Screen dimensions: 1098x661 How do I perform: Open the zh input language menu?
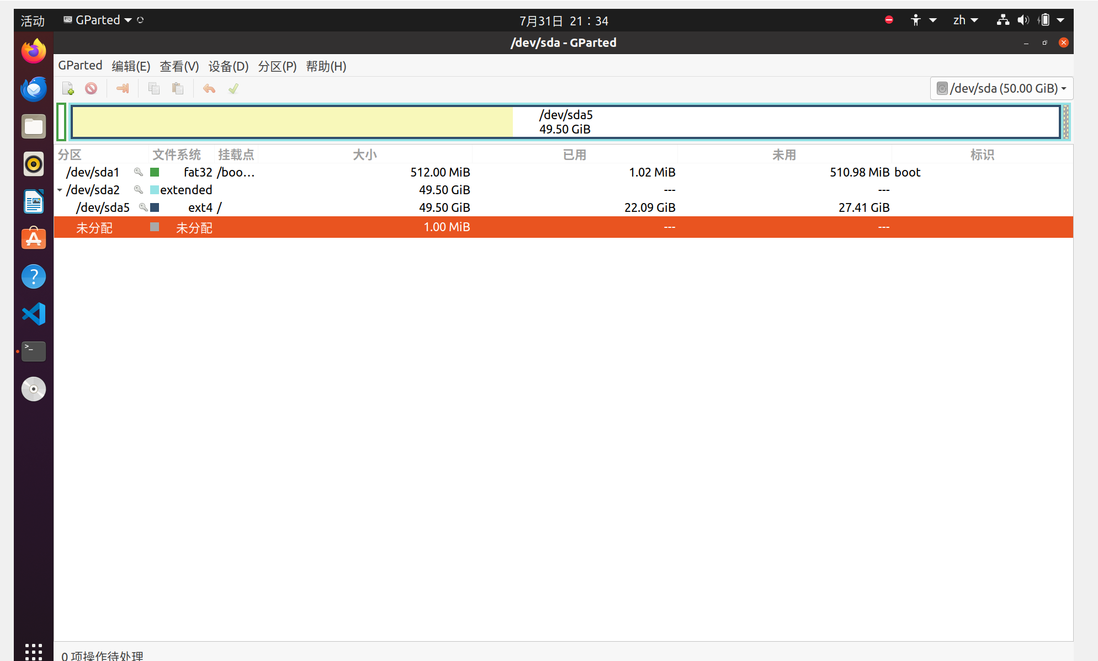pyautogui.click(x=966, y=20)
